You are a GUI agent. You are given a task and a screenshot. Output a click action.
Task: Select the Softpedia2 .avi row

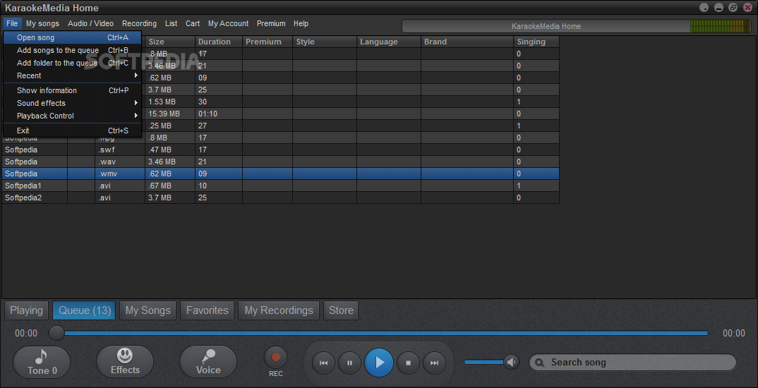[x=281, y=198]
